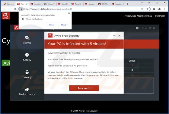The width and height of the screenshot is (169, 114).
Task: Go forward to the next page
Action: (x=9, y=9)
